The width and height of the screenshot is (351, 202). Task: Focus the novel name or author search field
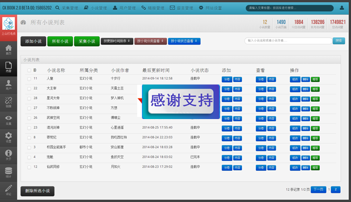coord(288,40)
